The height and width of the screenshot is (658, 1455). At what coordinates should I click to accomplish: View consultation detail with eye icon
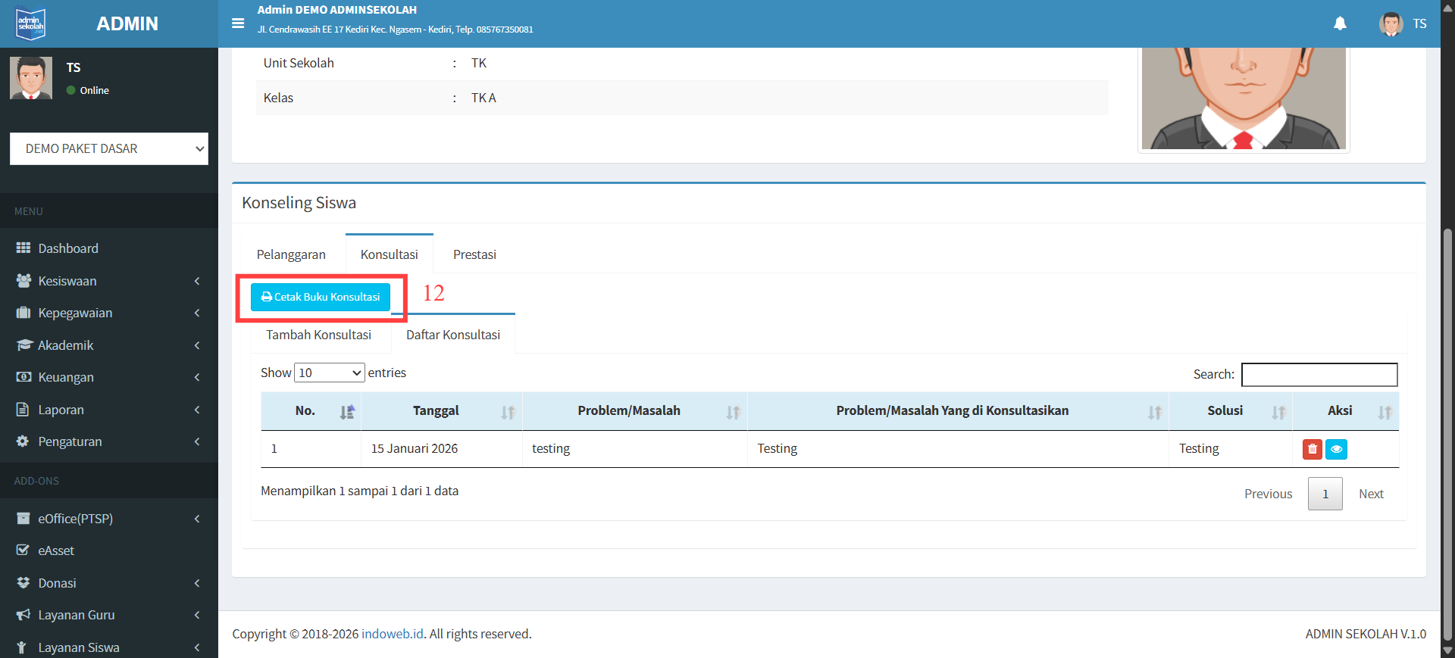pyautogui.click(x=1336, y=449)
